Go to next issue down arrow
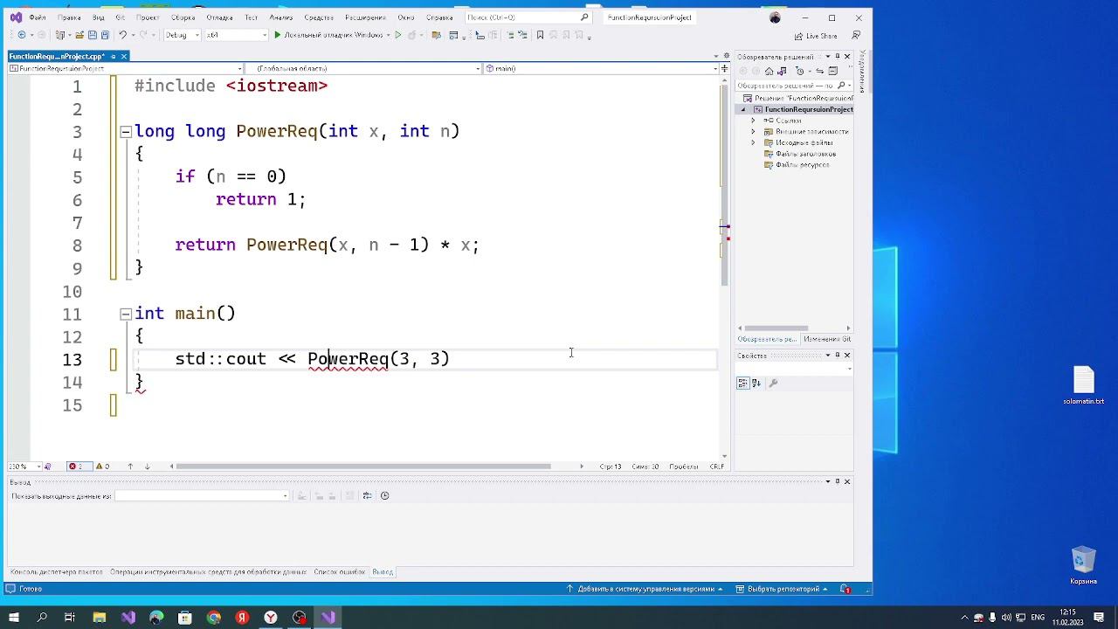The width and height of the screenshot is (1118, 629). [147, 467]
